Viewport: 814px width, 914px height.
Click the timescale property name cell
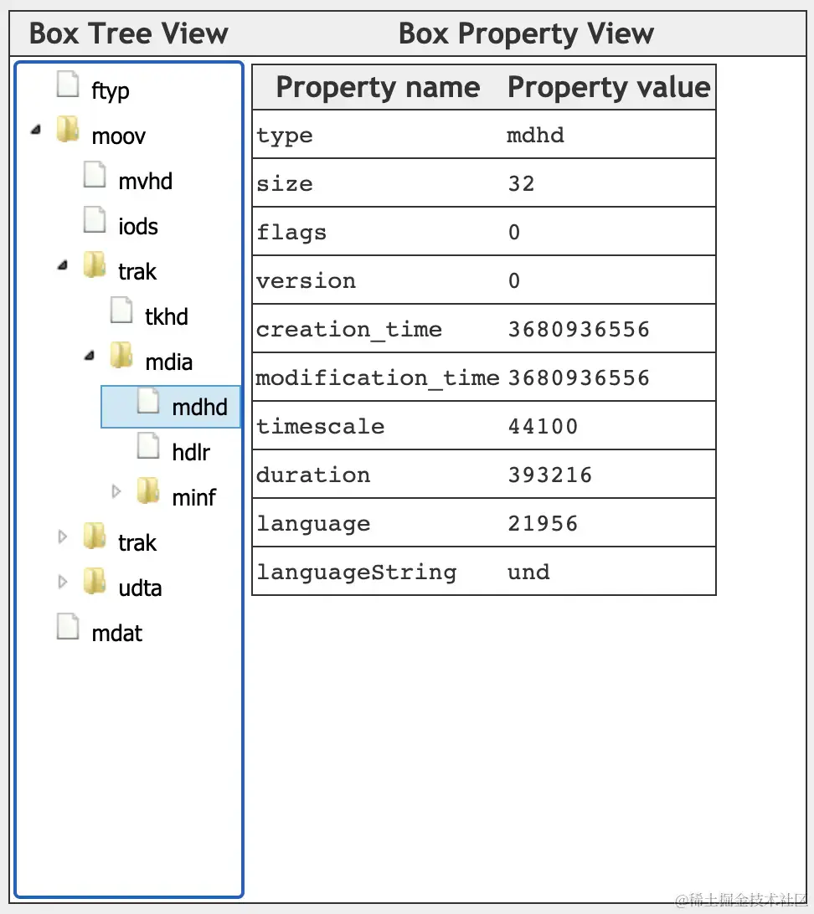pos(378,425)
